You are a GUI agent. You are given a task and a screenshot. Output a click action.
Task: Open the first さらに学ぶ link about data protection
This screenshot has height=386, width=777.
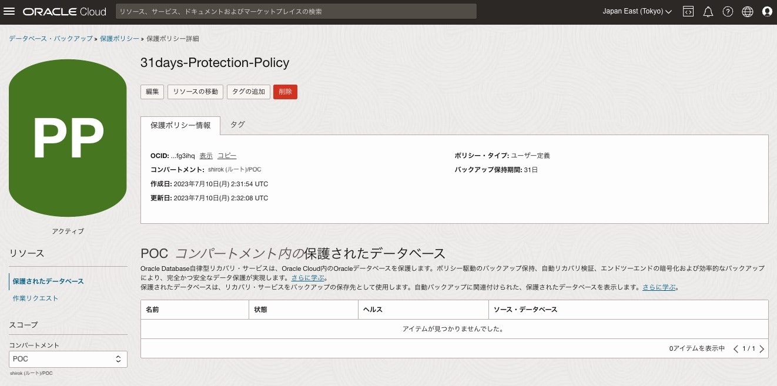pos(307,278)
